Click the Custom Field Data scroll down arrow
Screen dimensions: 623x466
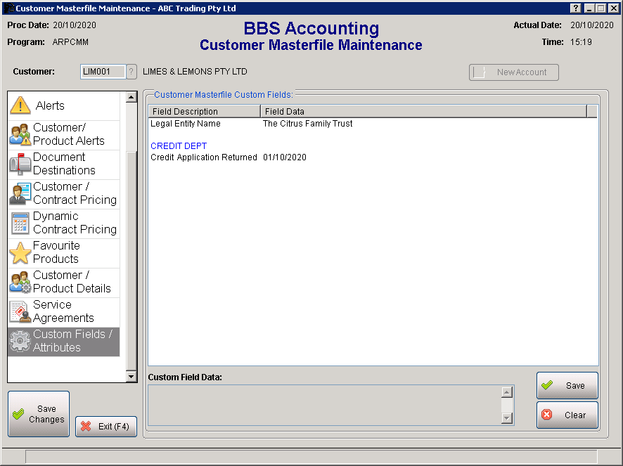[507, 418]
